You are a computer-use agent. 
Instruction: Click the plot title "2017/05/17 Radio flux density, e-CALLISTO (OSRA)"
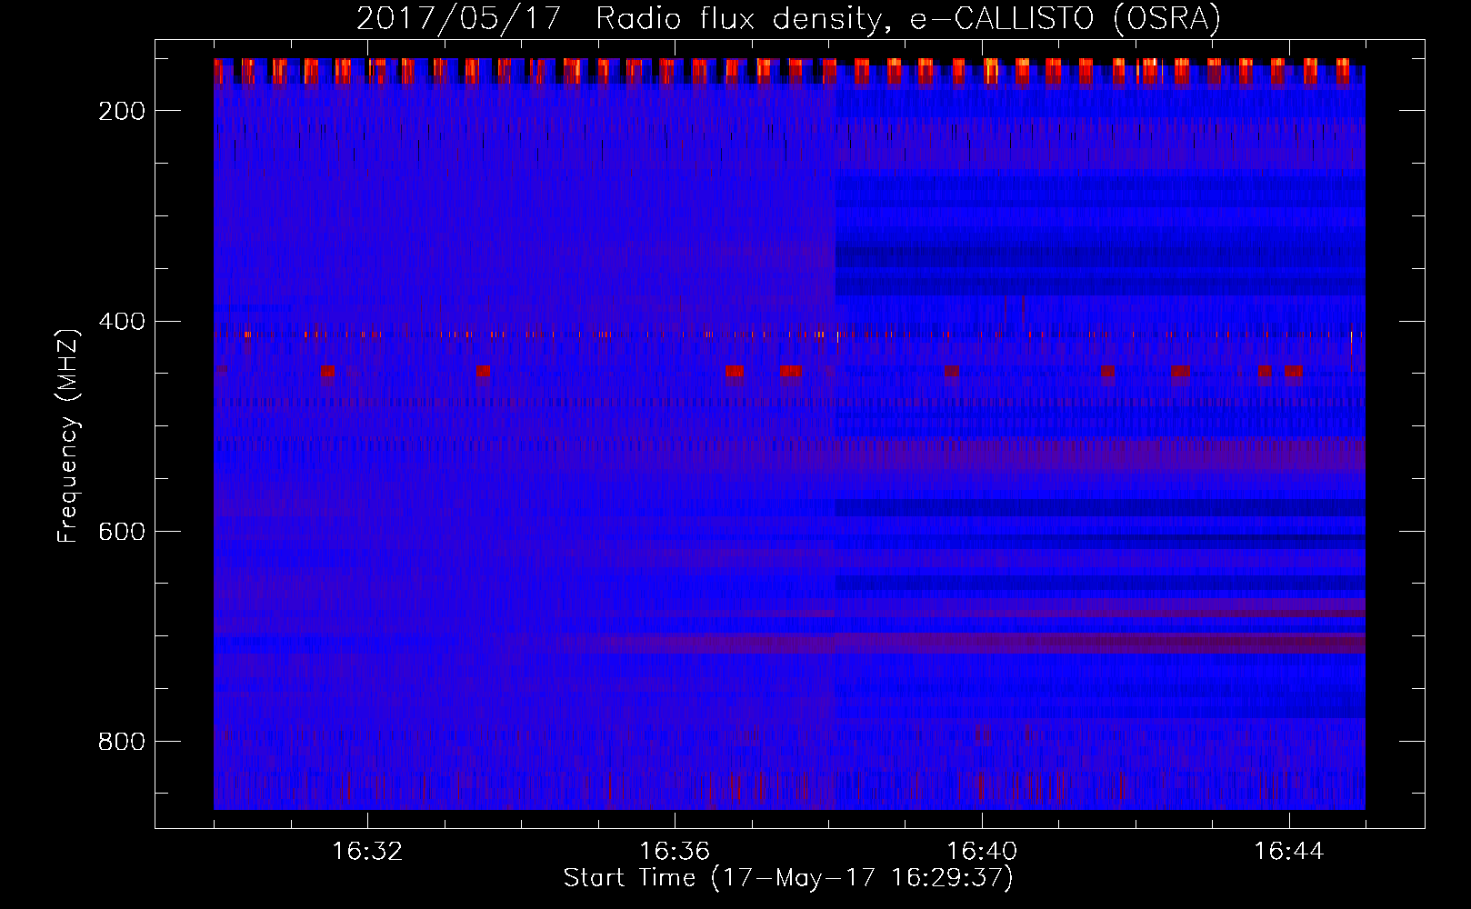point(788,19)
